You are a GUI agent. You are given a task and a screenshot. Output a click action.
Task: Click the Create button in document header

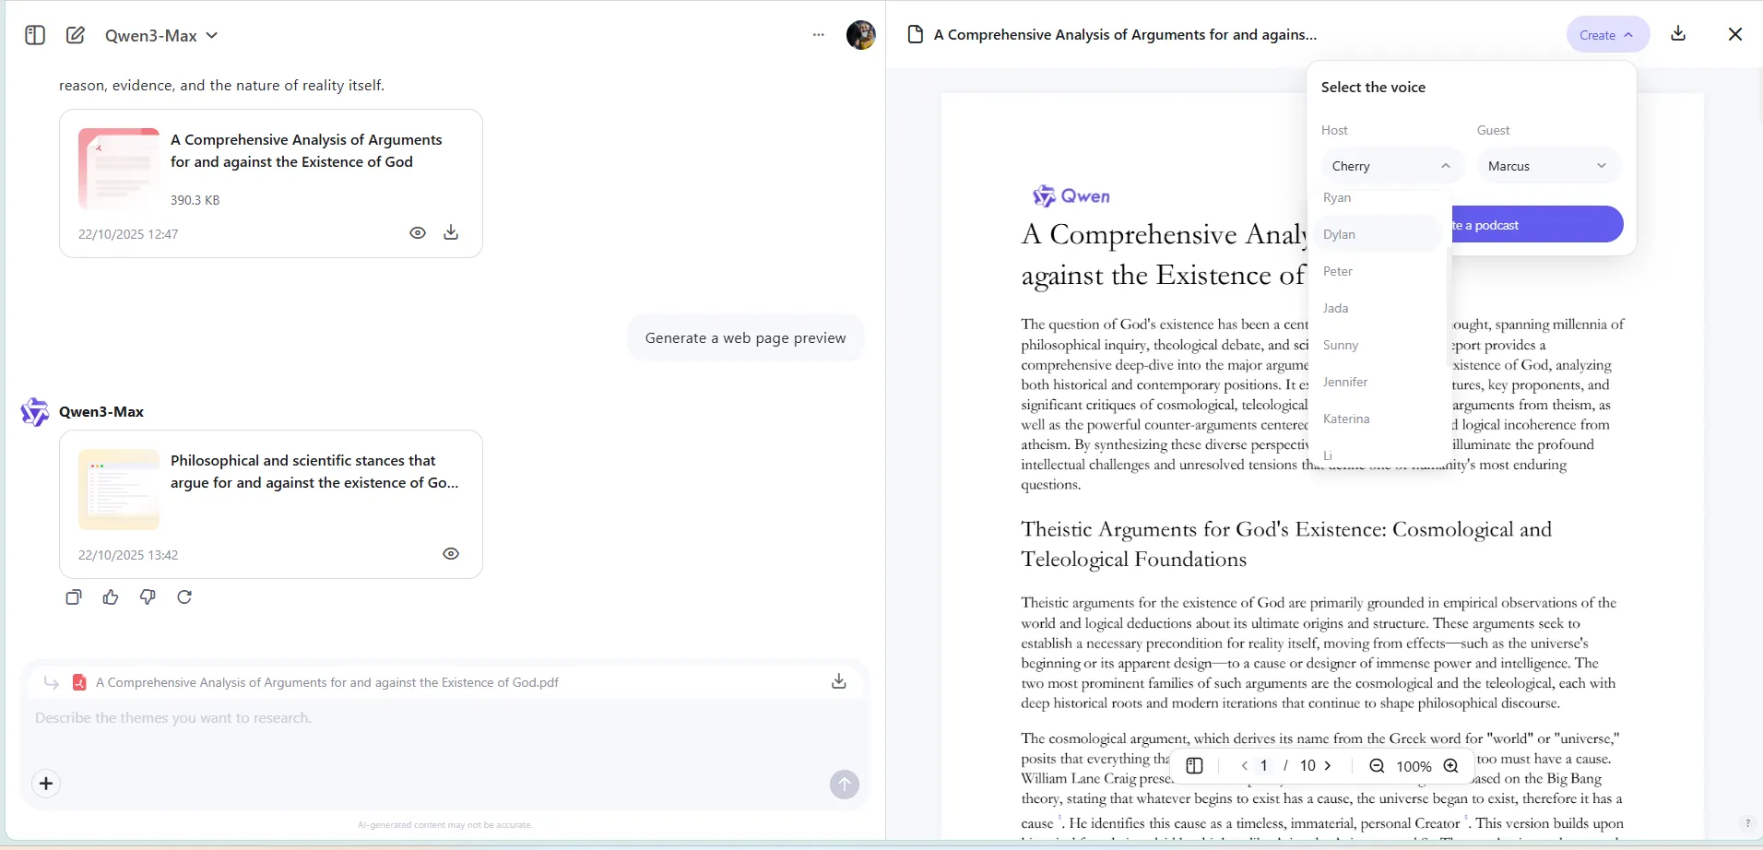[1605, 35]
